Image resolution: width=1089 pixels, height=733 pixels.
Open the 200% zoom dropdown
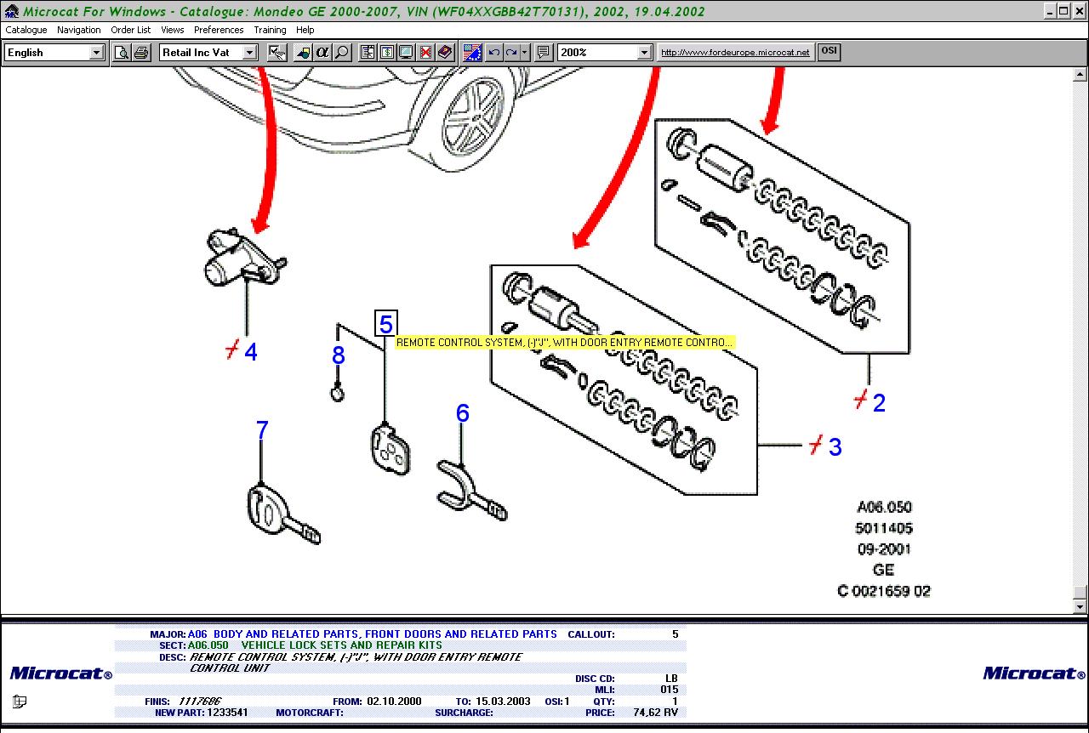[x=644, y=53]
